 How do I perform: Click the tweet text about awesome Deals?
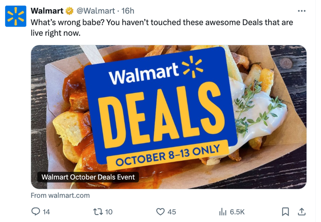pos(162,27)
